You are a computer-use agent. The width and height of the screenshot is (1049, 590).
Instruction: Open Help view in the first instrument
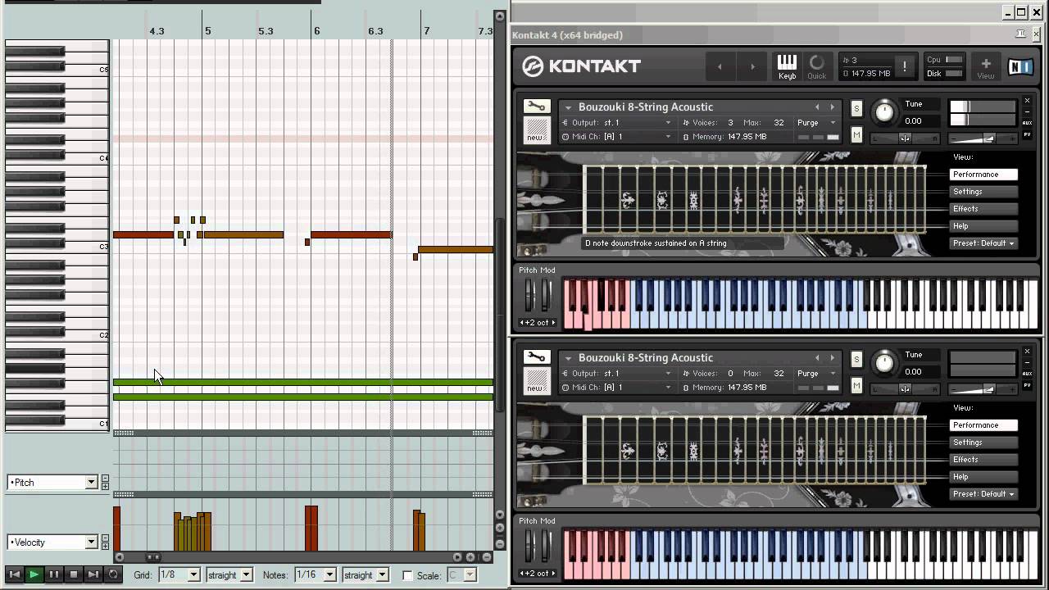(983, 226)
